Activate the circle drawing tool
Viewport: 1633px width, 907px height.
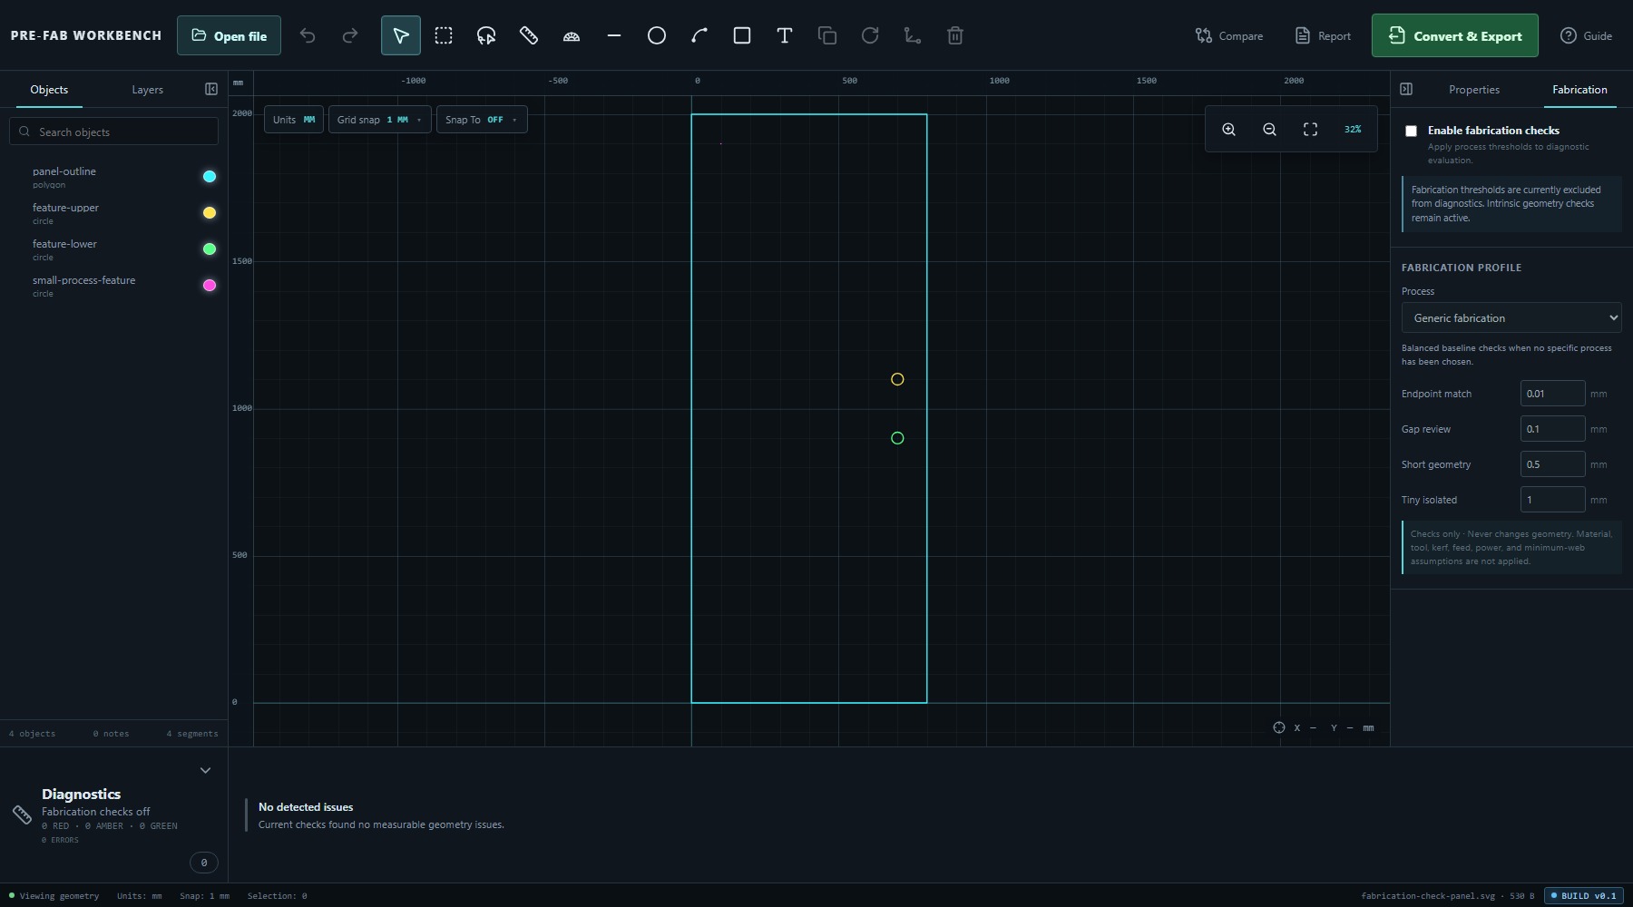tap(657, 35)
